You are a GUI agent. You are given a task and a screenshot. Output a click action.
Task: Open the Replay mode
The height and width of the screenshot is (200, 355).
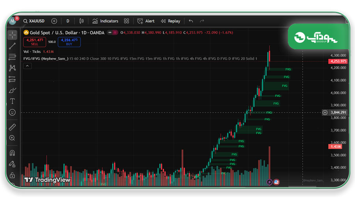[170, 21]
